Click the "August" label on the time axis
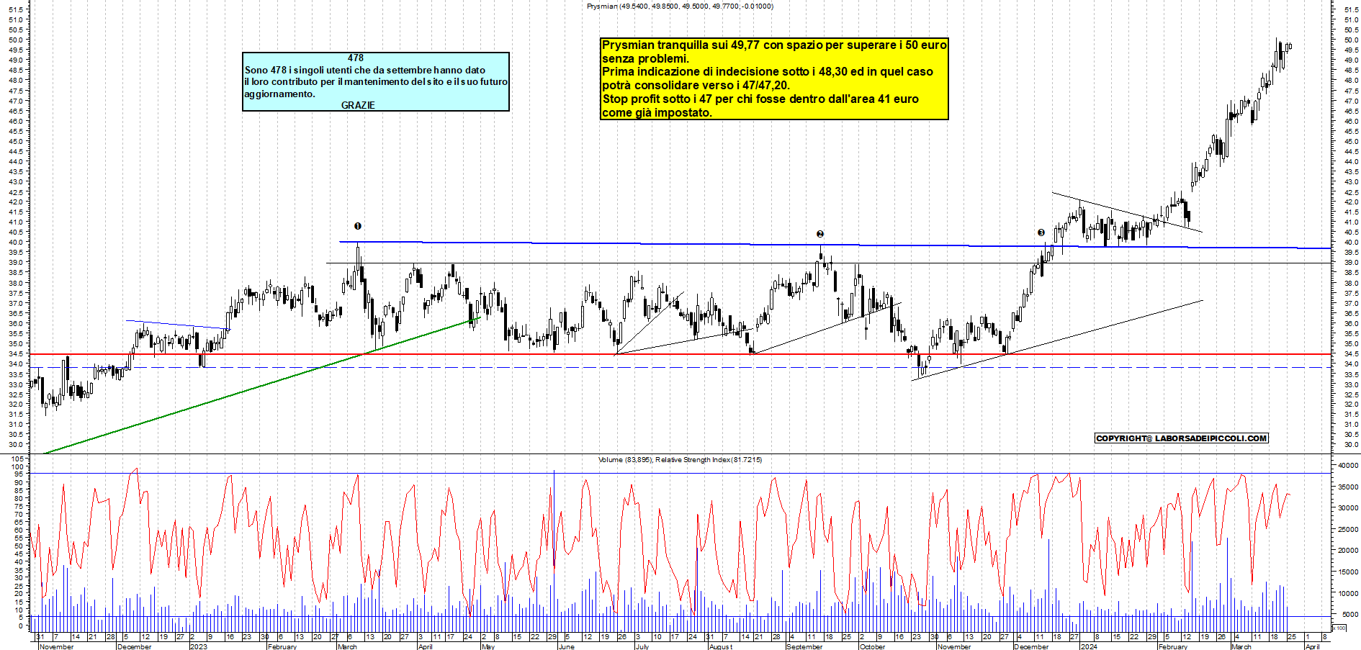The width and height of the screenshot is (1361, 650). pyautogui.click(x=721, y=646)
